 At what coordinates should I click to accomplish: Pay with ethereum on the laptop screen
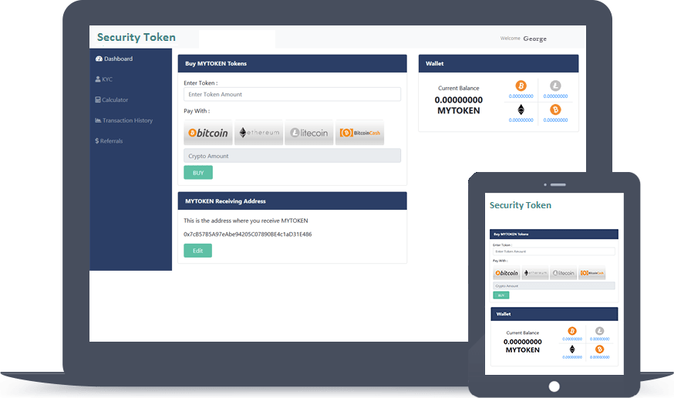tap(259, 133)
